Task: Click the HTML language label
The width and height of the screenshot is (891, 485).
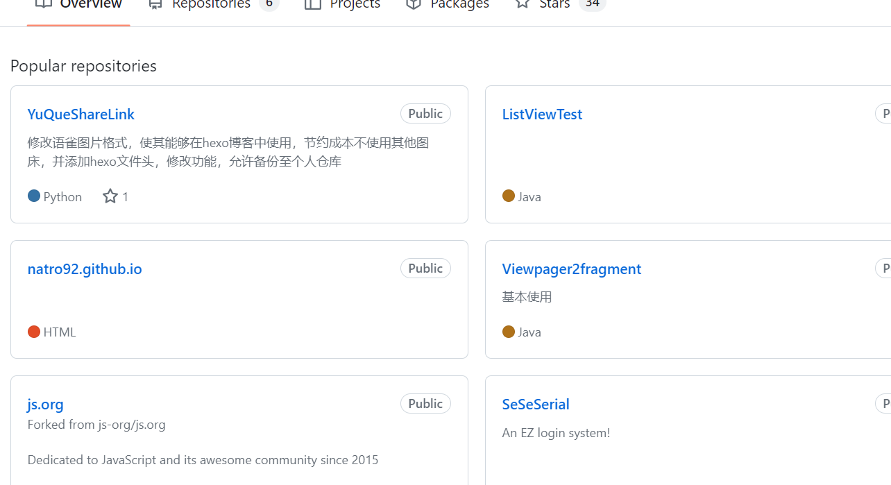Action: point(60,332)
